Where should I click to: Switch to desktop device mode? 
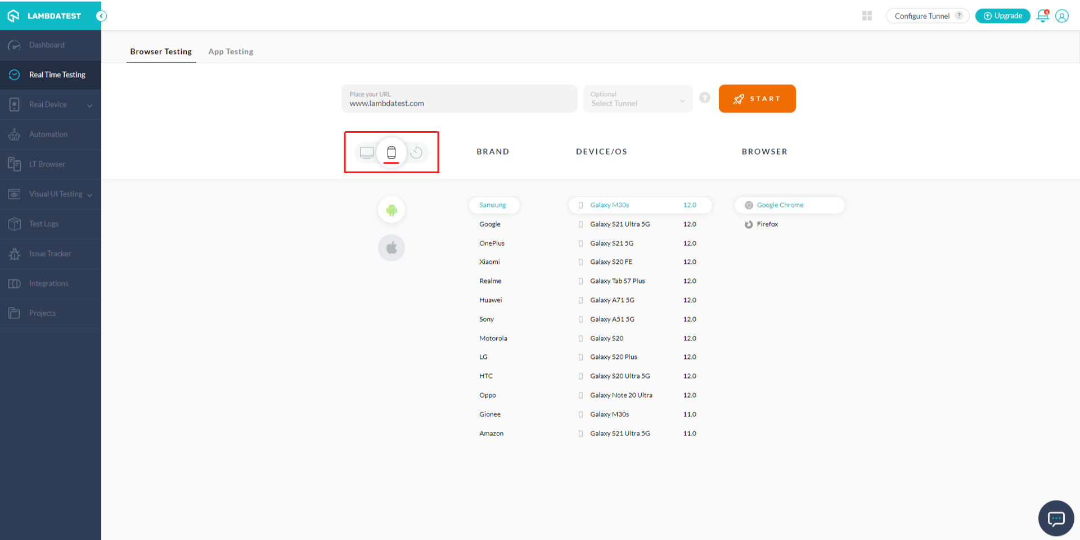click(x=367, y=152)
